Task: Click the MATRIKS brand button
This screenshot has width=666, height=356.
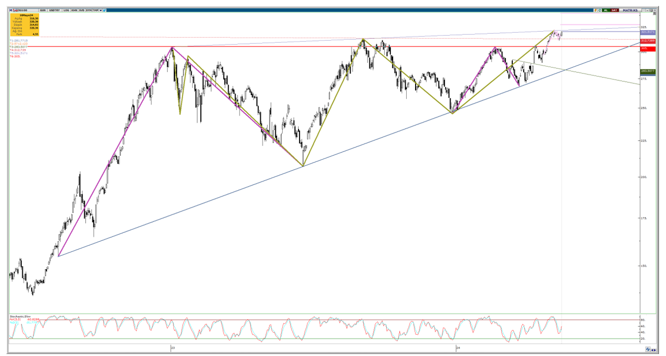Action: [x=630, y=10]
